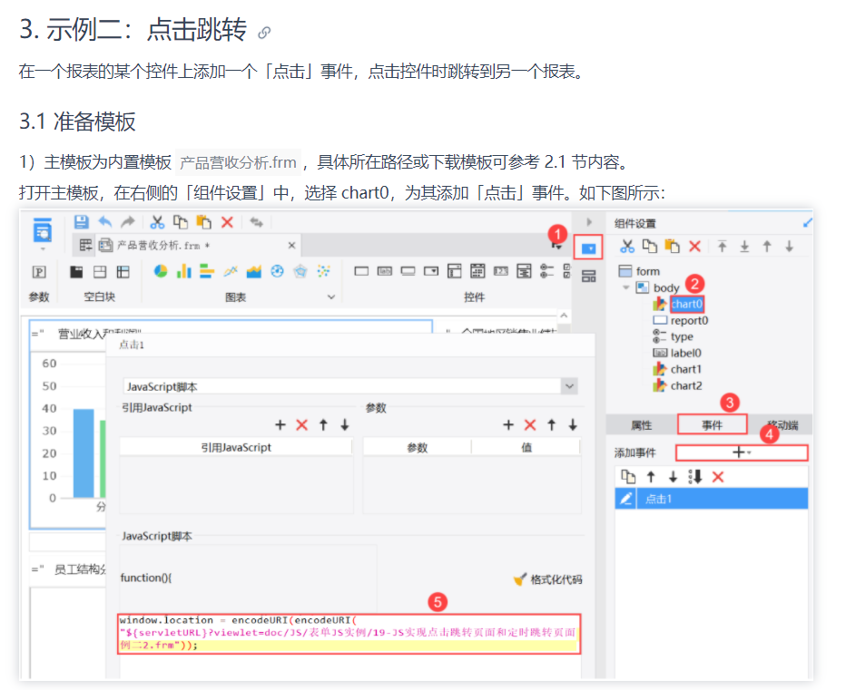
Task: Close the 产品营收分析.frm file tab
Action: click(292, 246)
